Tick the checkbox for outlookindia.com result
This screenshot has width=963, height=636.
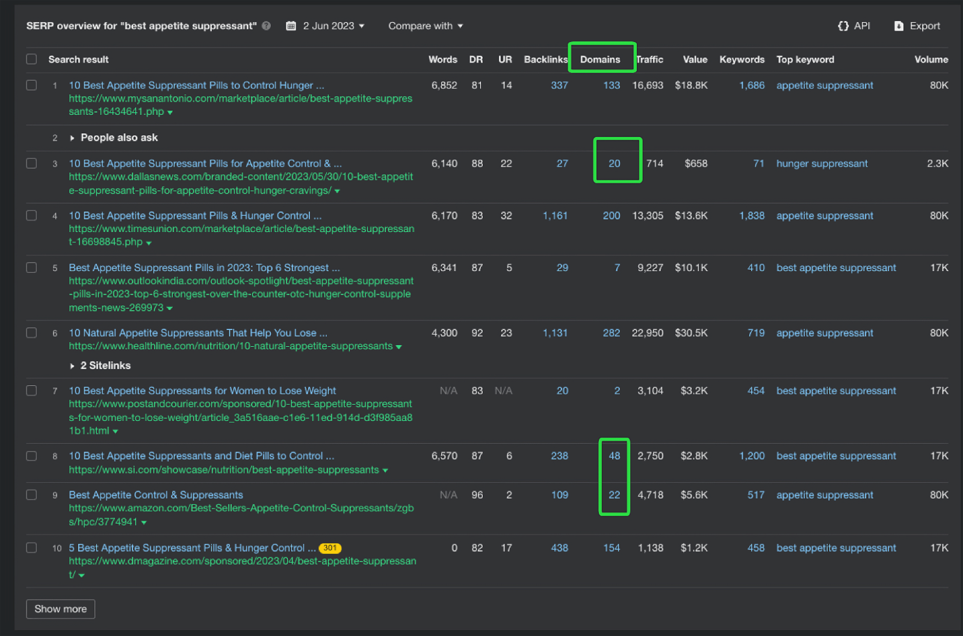click(x=31, y=268)
